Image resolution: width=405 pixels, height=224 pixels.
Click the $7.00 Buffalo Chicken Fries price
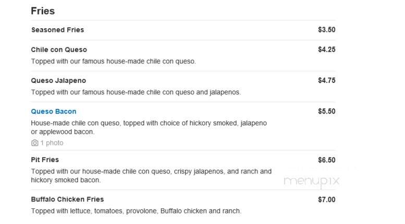(327, 200)
